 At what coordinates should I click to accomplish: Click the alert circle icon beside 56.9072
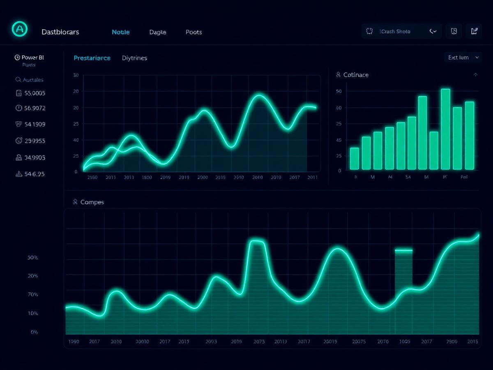click(18, 108)
